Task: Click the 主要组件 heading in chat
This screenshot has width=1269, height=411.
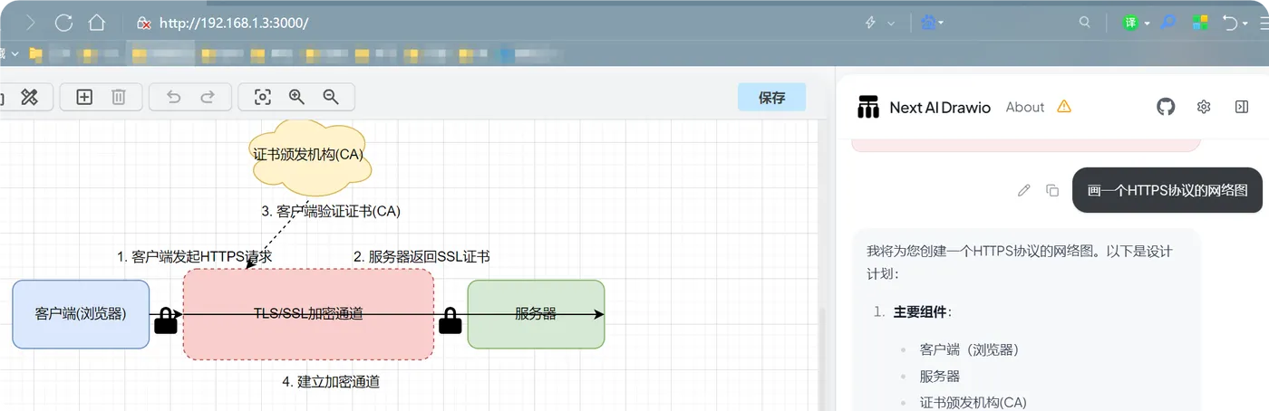Action: pos(922,311)
